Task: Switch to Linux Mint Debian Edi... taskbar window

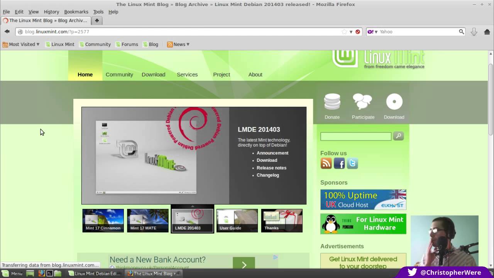Action: coord(95,273)
